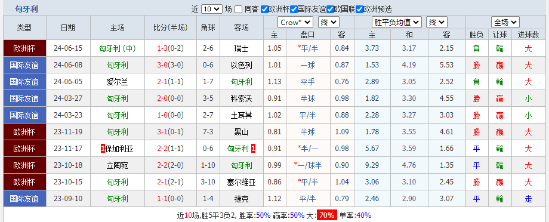Click 爱尔兰 home team name

(x=118, y=82)
